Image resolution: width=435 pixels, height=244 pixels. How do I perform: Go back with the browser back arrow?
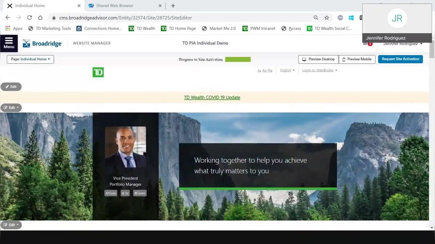pos(8,17)
